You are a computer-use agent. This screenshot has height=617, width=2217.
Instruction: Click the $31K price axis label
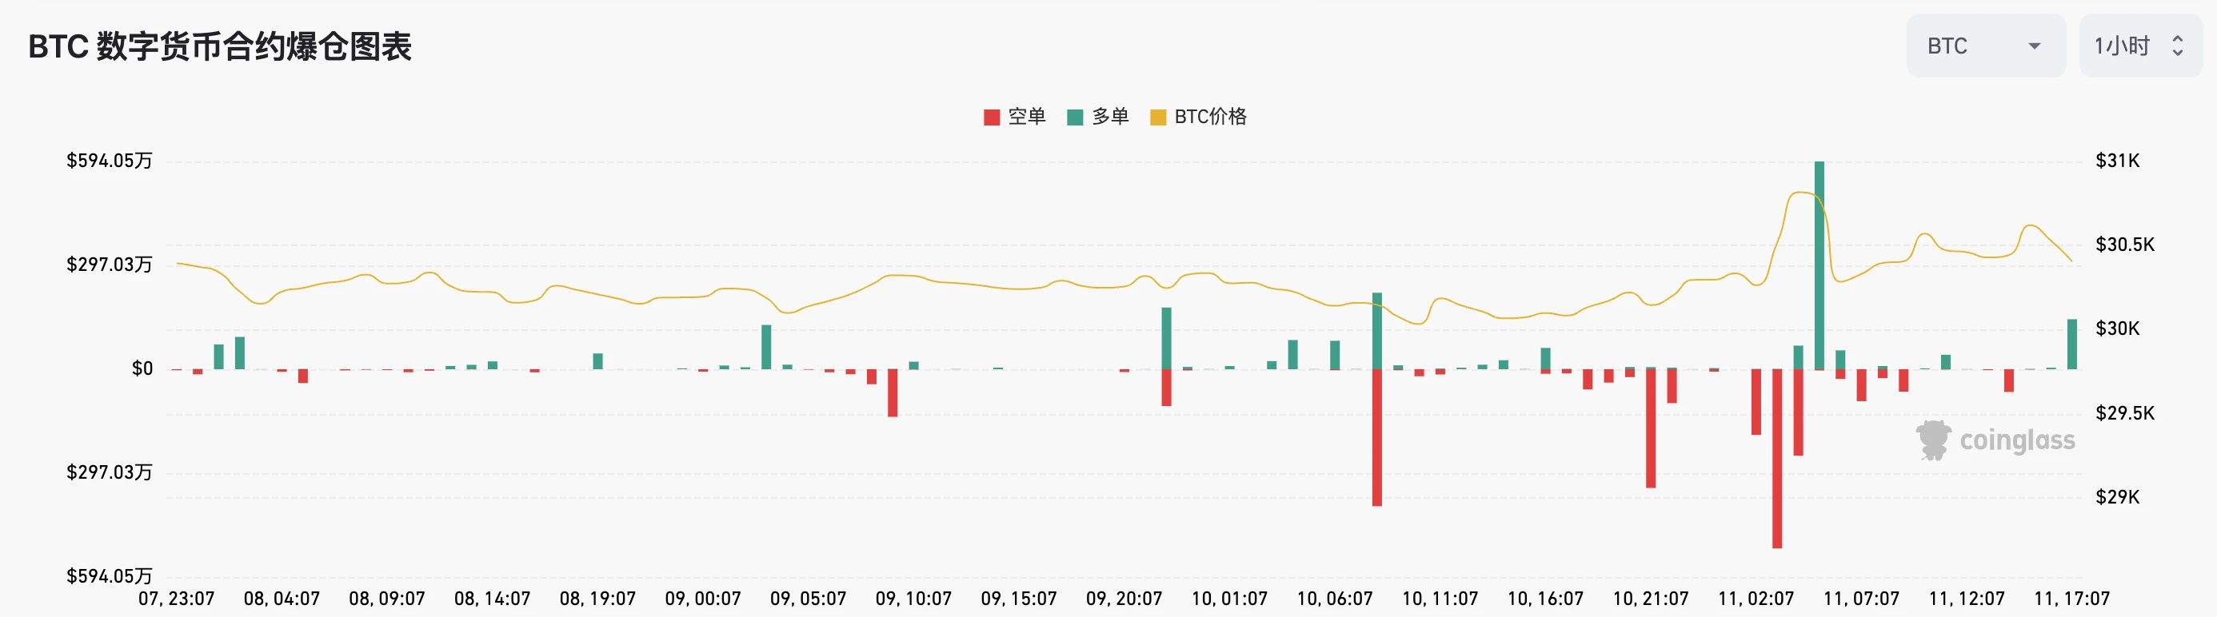(2117, 161)
